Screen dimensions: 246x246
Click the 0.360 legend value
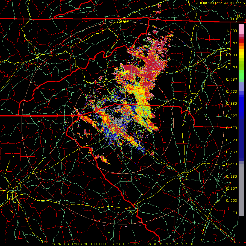point(232,176)
